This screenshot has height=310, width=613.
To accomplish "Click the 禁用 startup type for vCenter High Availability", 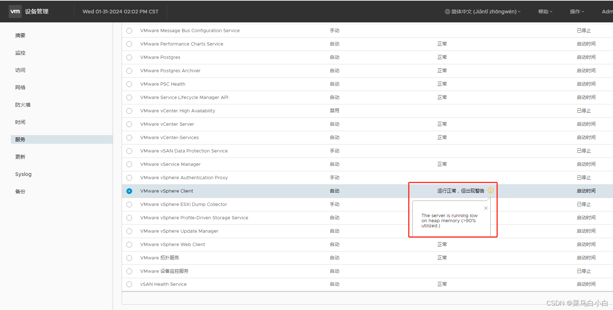I will [335, 111].
